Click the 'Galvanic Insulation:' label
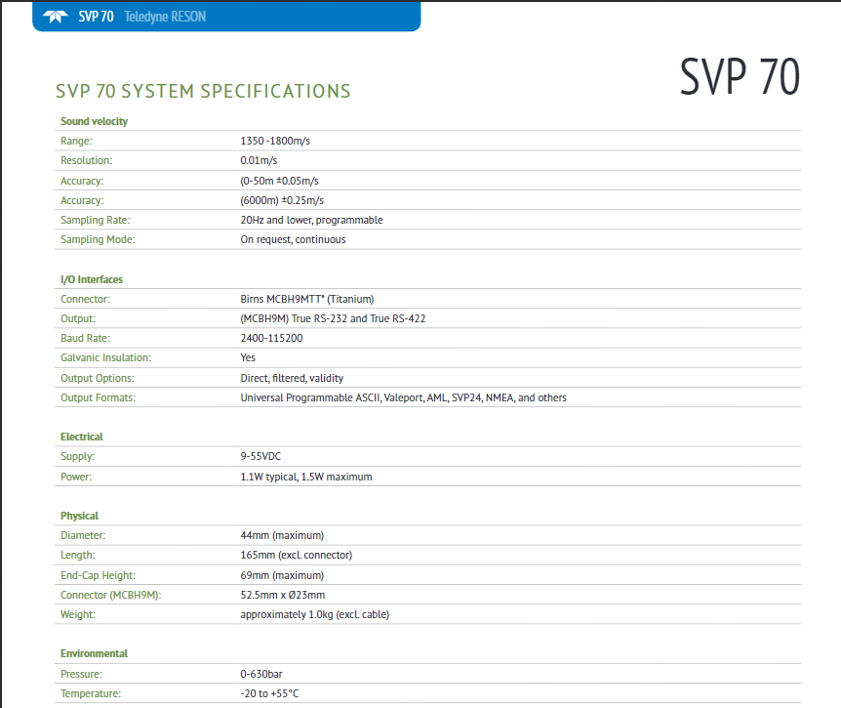 coord(105,357)
